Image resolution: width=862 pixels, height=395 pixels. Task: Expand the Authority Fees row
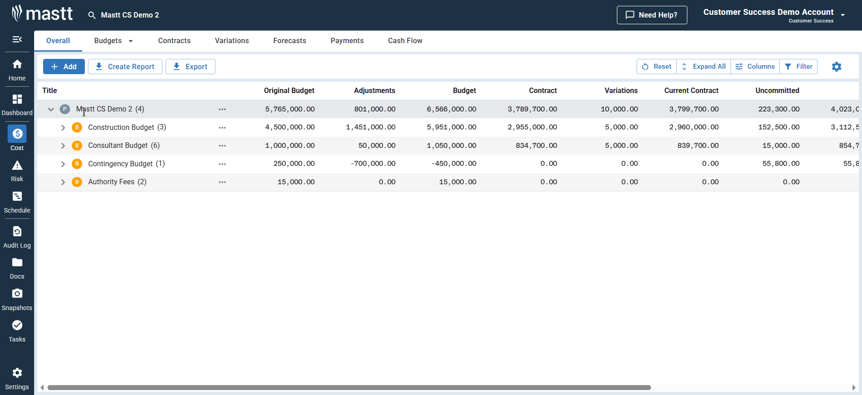(x=63, y=182)
